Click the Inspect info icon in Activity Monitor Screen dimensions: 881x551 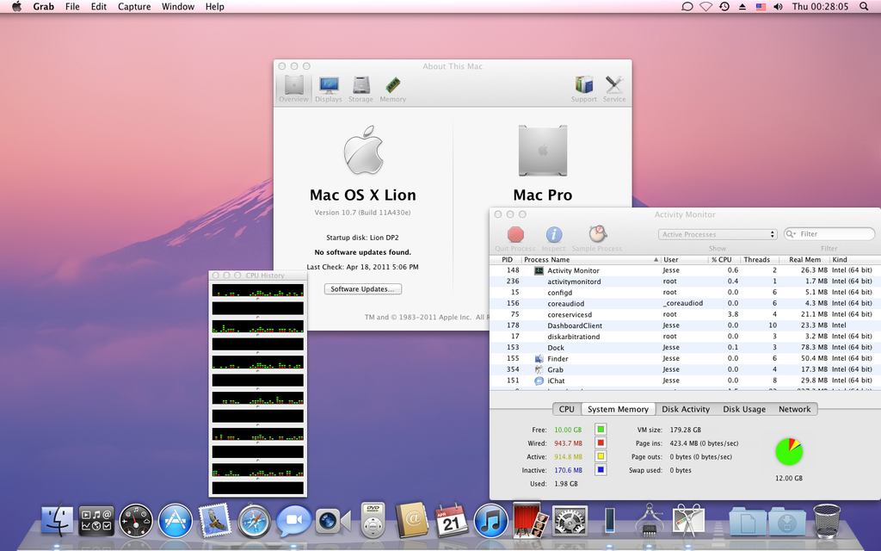pyautogui.click(x=553, y=234)
